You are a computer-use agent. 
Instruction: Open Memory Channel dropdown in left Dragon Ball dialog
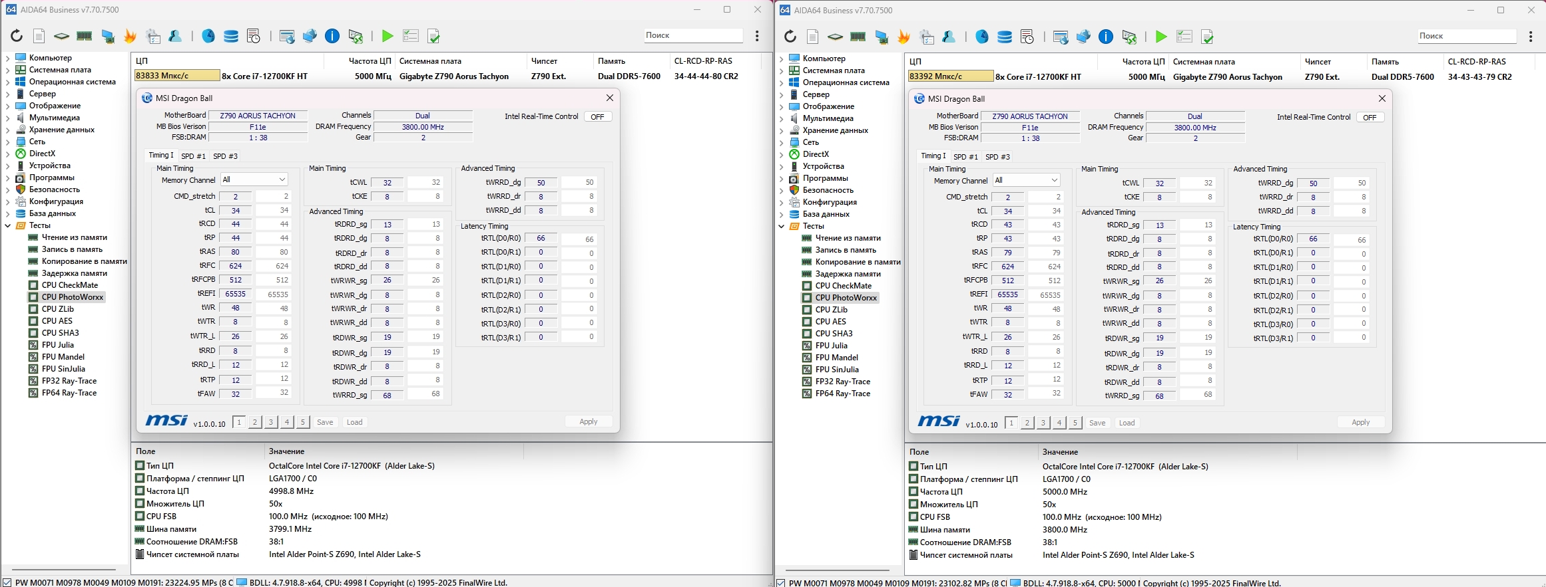254,179
